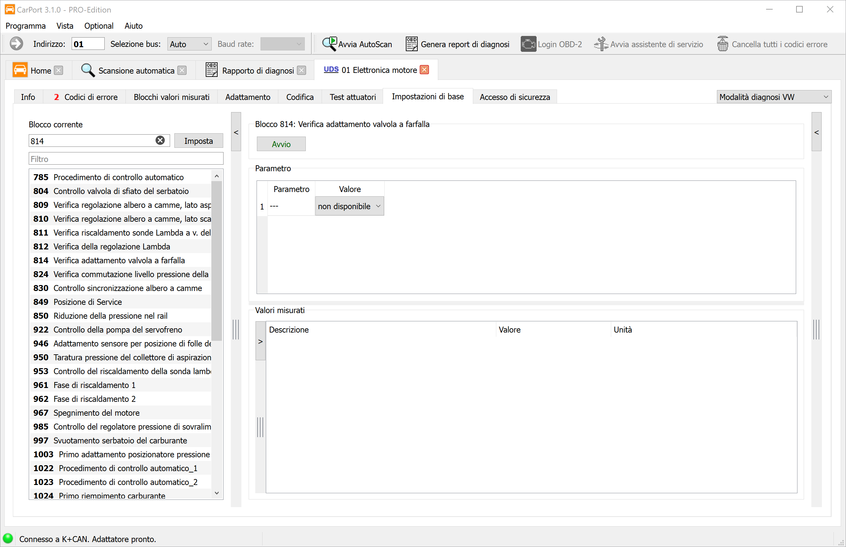
Task: Click Genera report di diagnosi icon
Action: pyautogui.click(x=411, y=44)
